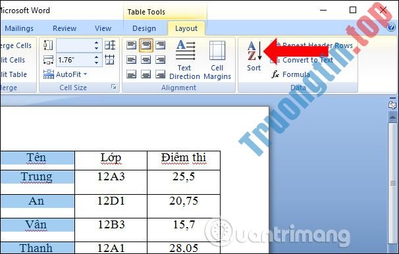Select Align Center Left

131,60
